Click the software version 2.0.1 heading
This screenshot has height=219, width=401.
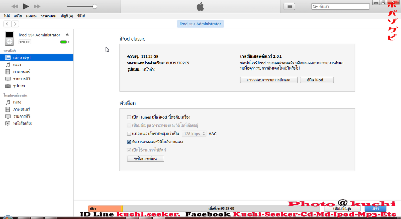click(261, 56)
